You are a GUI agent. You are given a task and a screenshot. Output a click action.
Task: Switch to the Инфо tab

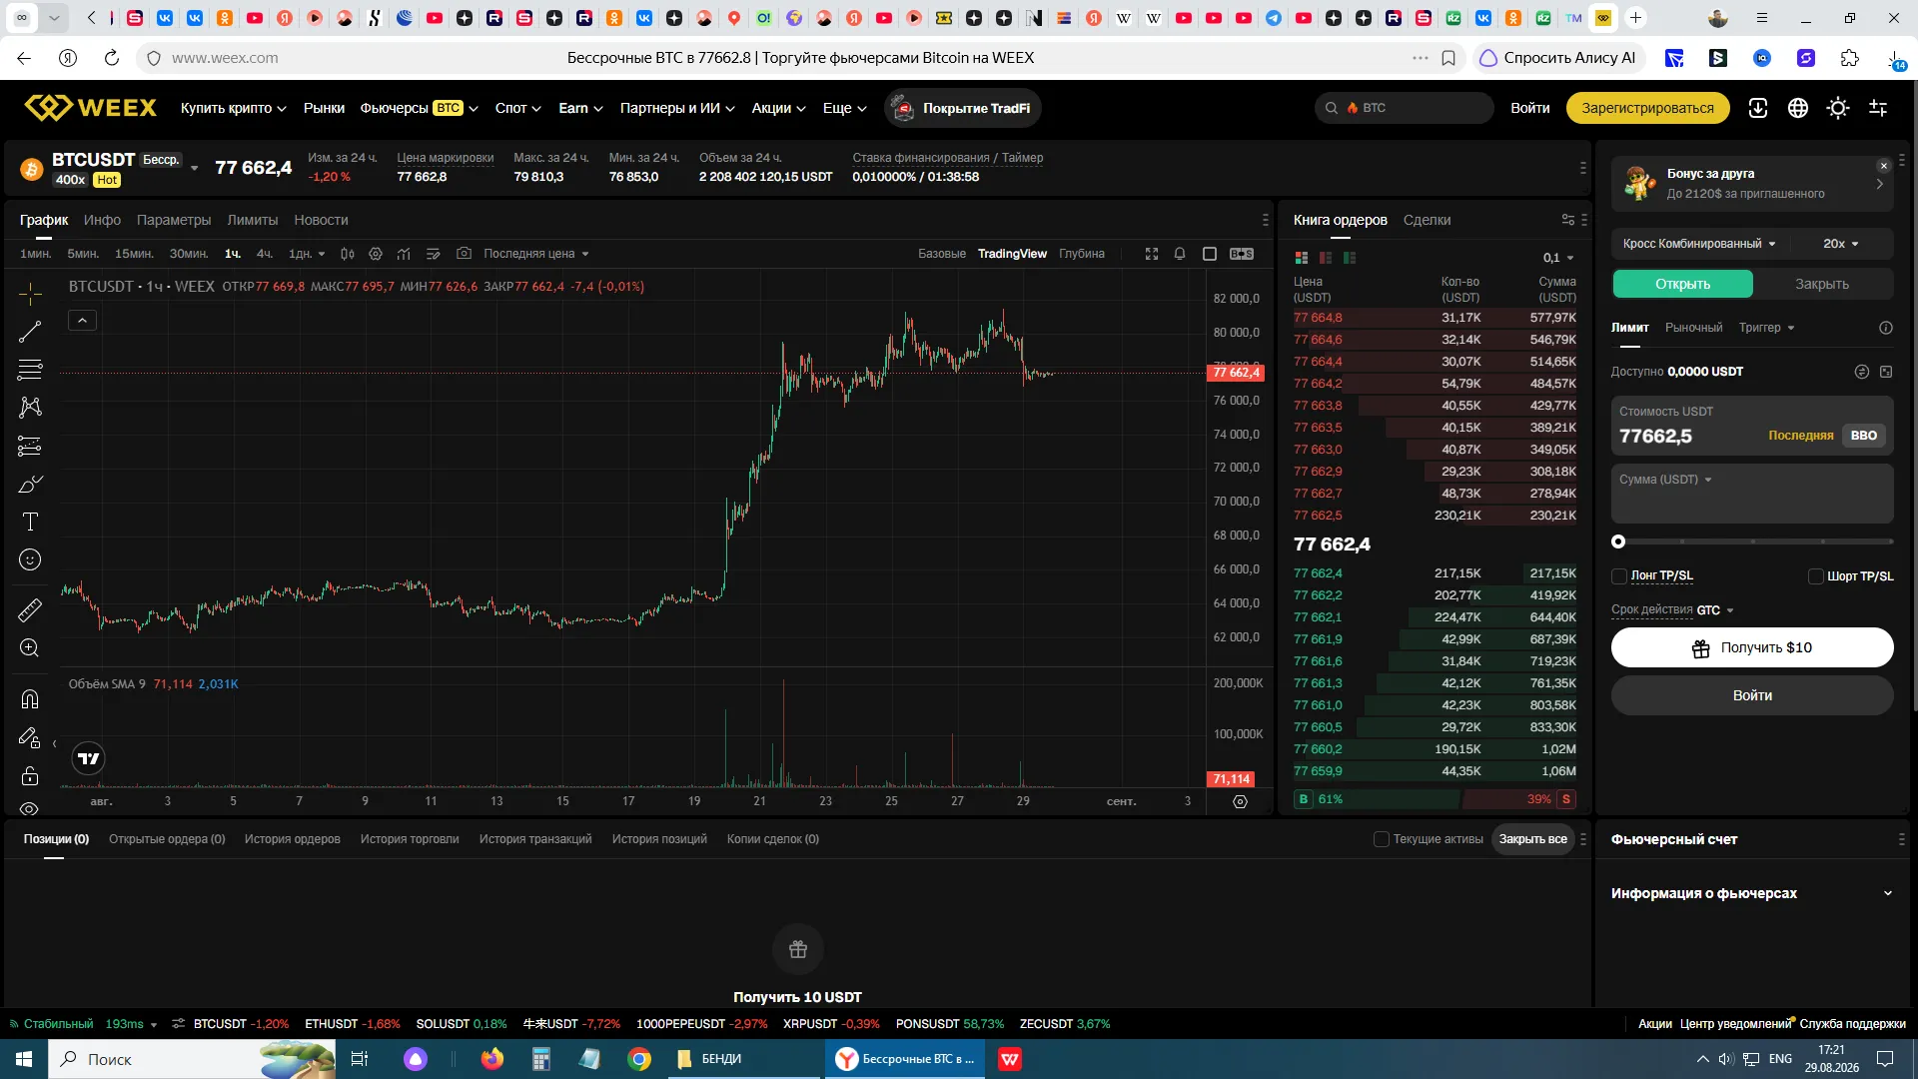pyautogui.click(x=102, y=220)
